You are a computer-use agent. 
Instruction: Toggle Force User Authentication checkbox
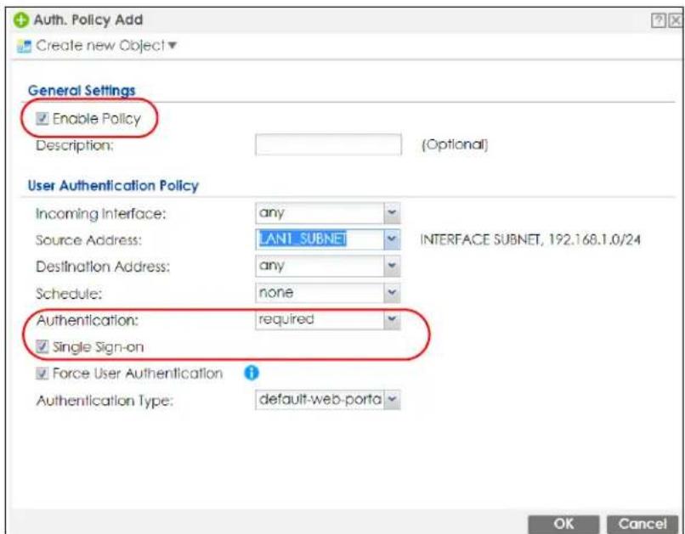[x=42, y=373]
